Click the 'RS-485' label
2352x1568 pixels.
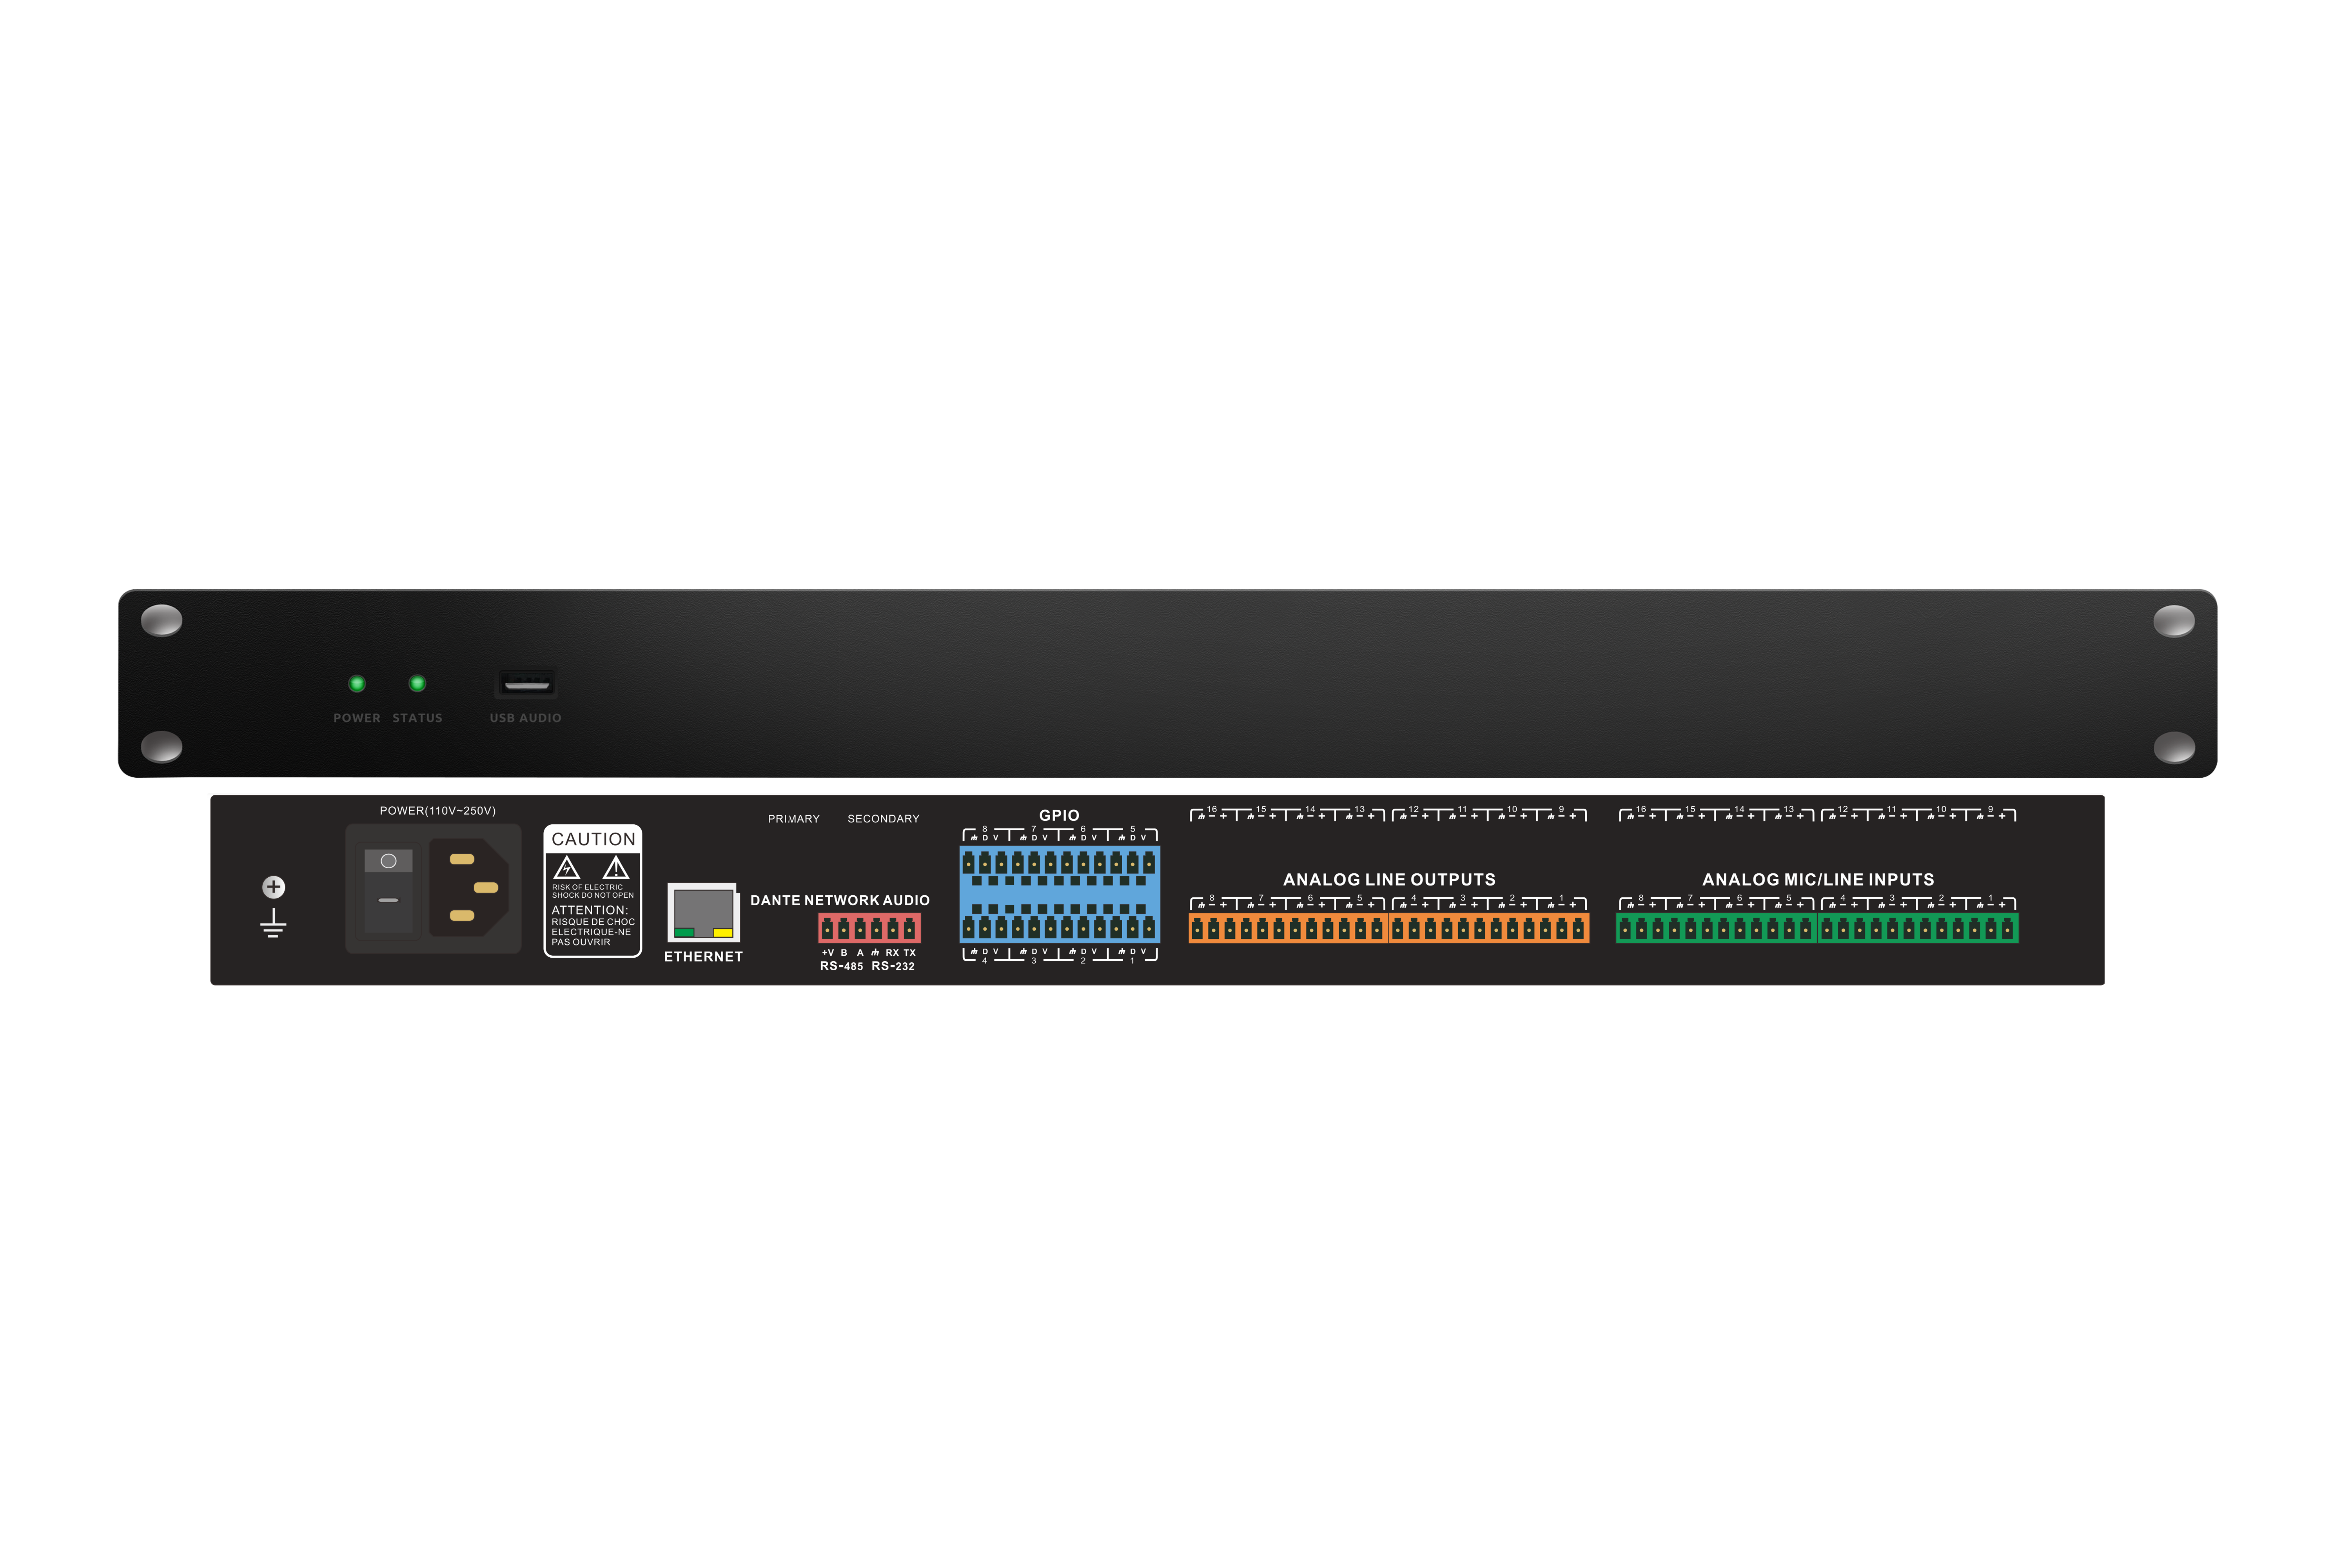click(x=842, y=966)
